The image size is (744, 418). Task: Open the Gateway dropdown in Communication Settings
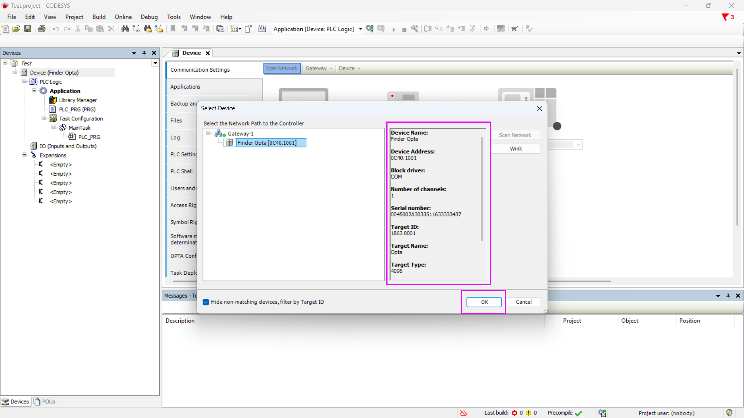point(319,69)
